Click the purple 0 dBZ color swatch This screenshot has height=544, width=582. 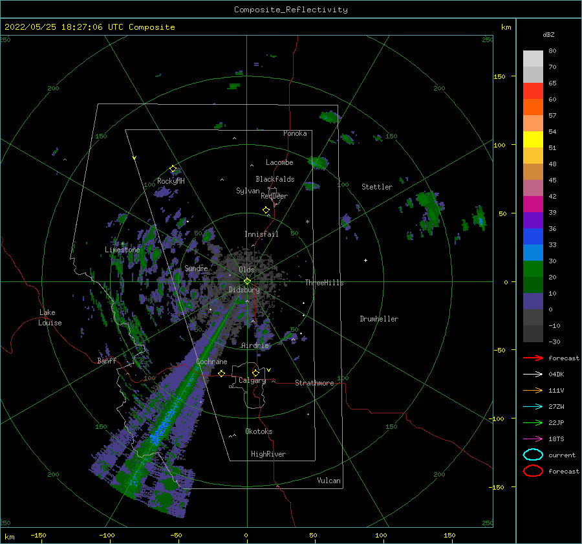click(x=533, y=301)
